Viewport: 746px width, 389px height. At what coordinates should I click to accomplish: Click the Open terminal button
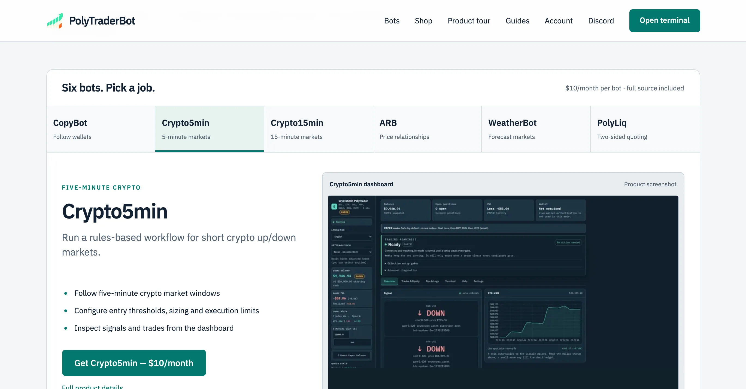click(664, 20)
